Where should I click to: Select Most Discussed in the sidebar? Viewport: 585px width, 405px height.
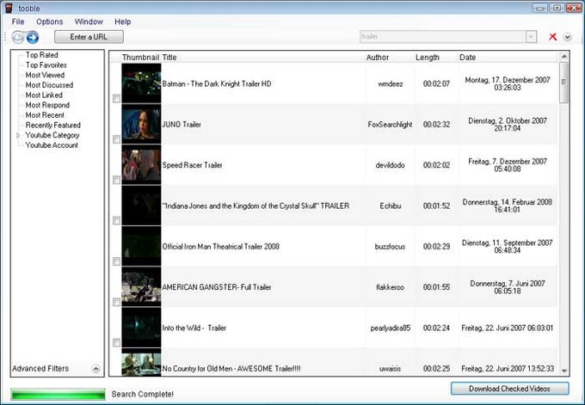49,85
